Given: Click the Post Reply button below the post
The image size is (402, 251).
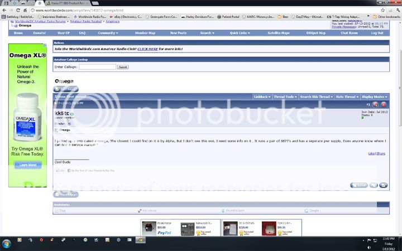Looking at the screenshot, I should [x=66, y=194].
